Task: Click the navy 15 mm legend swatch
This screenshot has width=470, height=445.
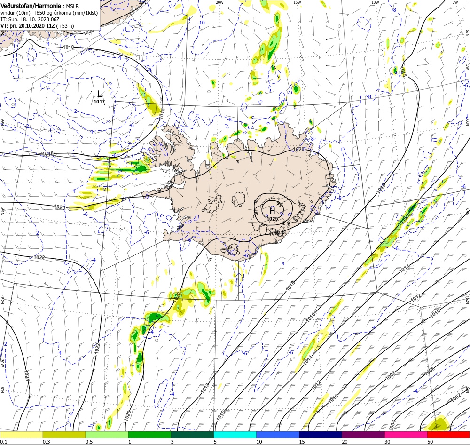Action: tap(321, 435)
